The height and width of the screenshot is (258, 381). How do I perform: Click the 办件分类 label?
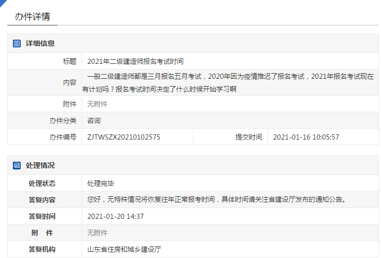[x=63, y=121]
